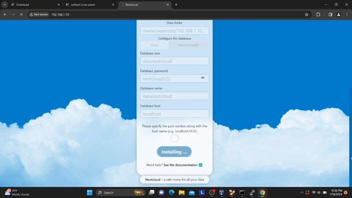This screenshot has width=352, height=198.
Task: Open the Chrome profile menu
Action: click(x=339, y=15)
